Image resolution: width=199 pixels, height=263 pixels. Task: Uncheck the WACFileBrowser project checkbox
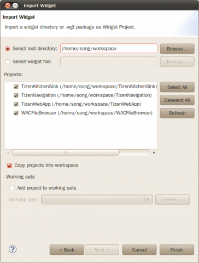pos(16,113)
